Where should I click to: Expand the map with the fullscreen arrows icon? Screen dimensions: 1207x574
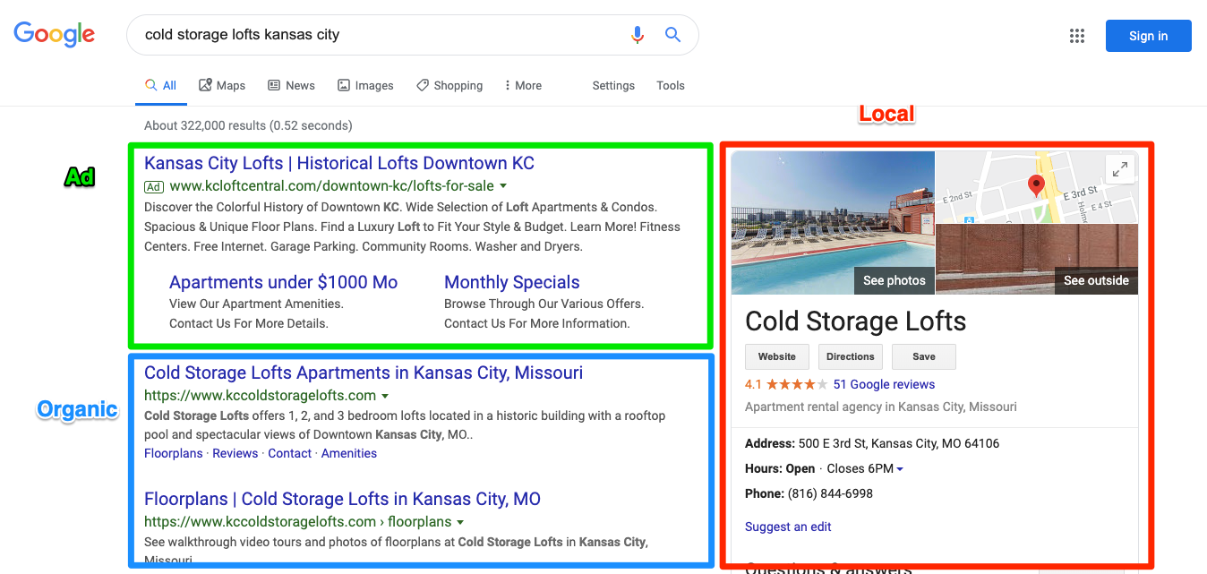(x=1120, y=168)
